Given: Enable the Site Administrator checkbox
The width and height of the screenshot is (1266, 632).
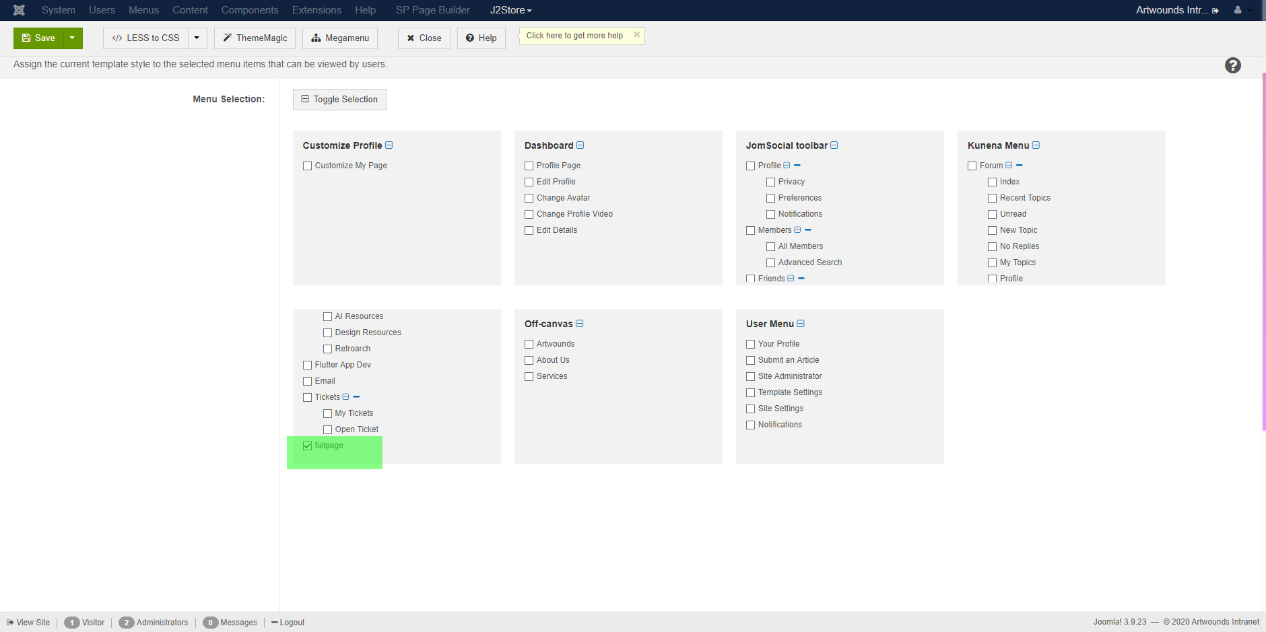Looking at the screenshot, I should coord(750,376).
